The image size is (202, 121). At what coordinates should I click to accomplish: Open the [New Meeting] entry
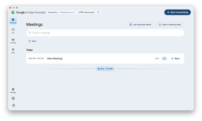pos(105,58)
